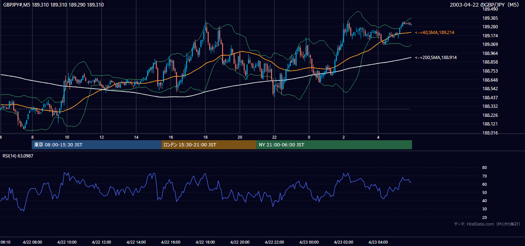Click hour label 16 under the price chart
The height and width of the screenshot is (246, 525).
[170, 137]
